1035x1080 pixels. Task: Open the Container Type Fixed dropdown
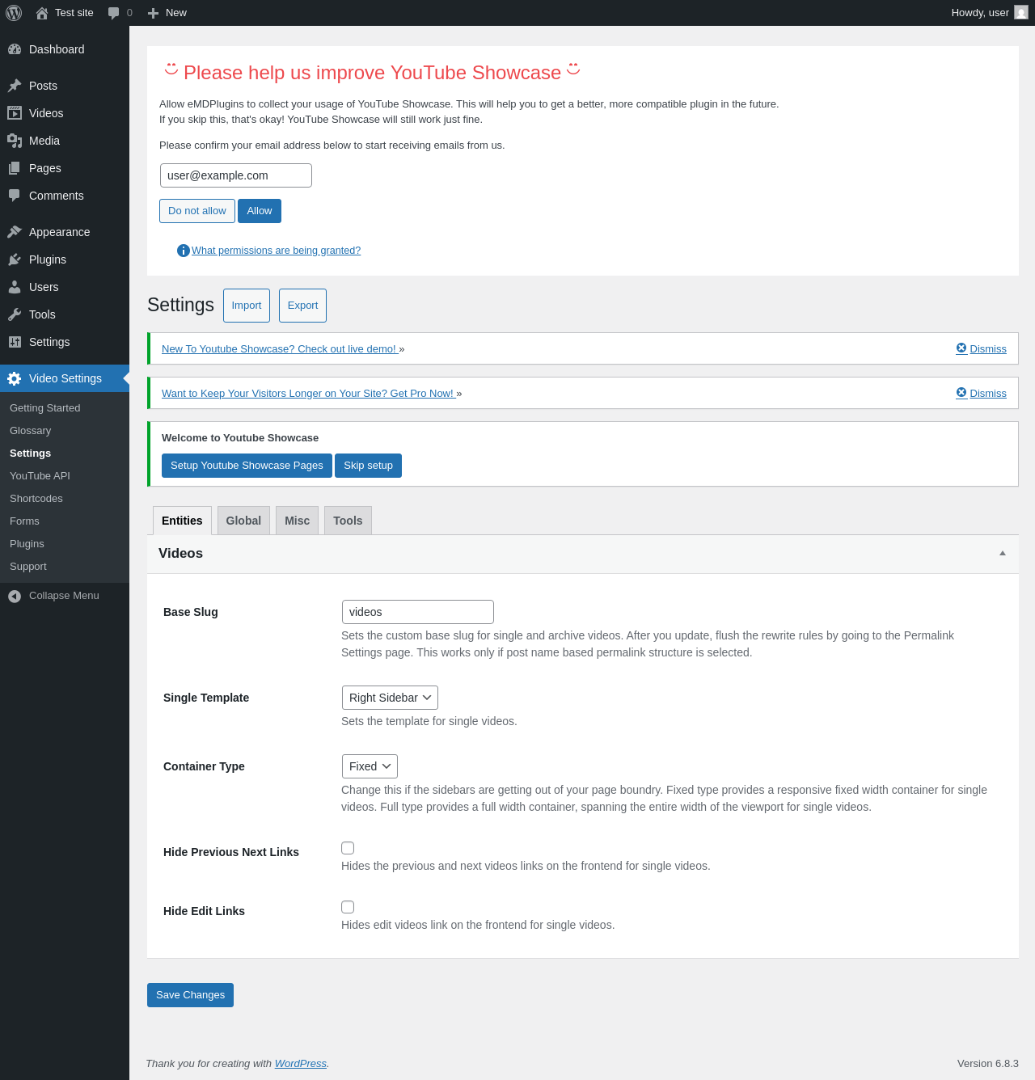coord(370,766)
